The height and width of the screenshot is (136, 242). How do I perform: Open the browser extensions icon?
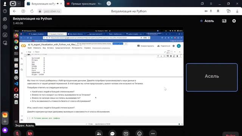[x=228, y=11]
